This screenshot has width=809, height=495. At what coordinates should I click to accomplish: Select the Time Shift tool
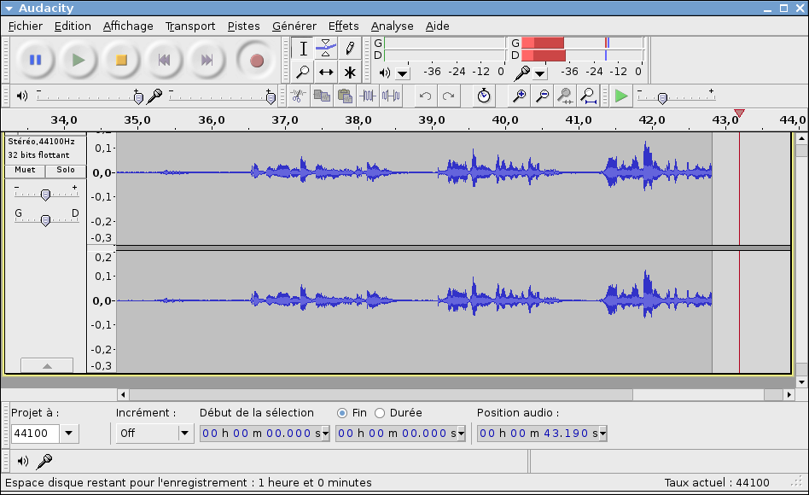click(x=326, y=72)
